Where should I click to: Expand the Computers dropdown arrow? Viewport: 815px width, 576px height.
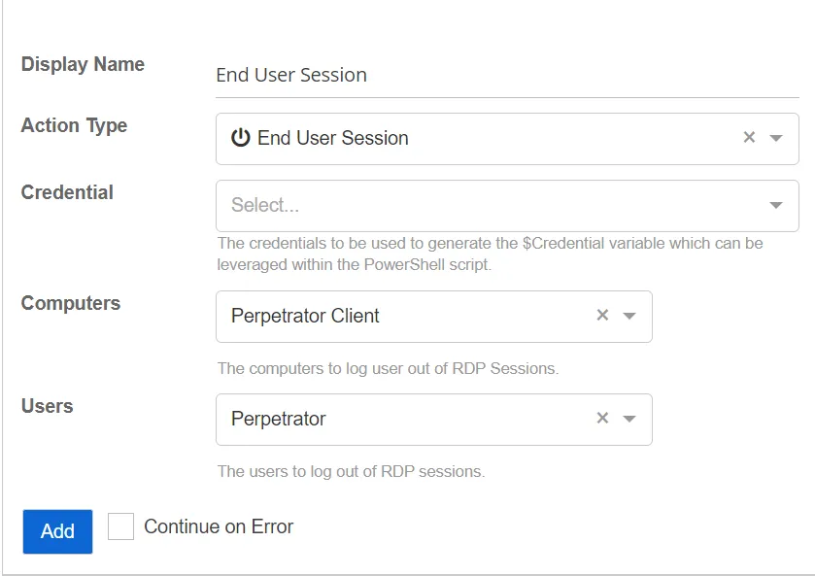point(629,316)
